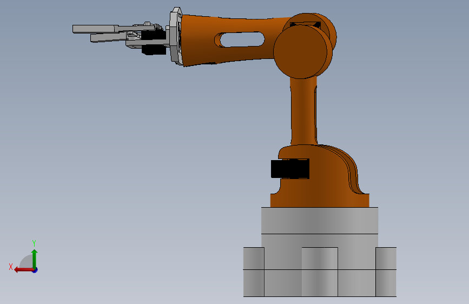Click the red X axis arrow of triad

(23, 270)
